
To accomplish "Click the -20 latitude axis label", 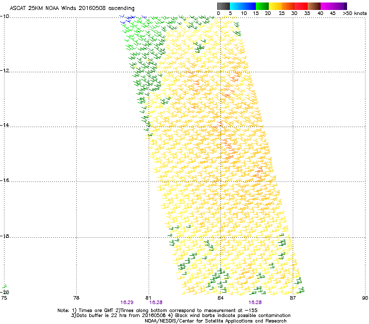I will pos(4,292).
